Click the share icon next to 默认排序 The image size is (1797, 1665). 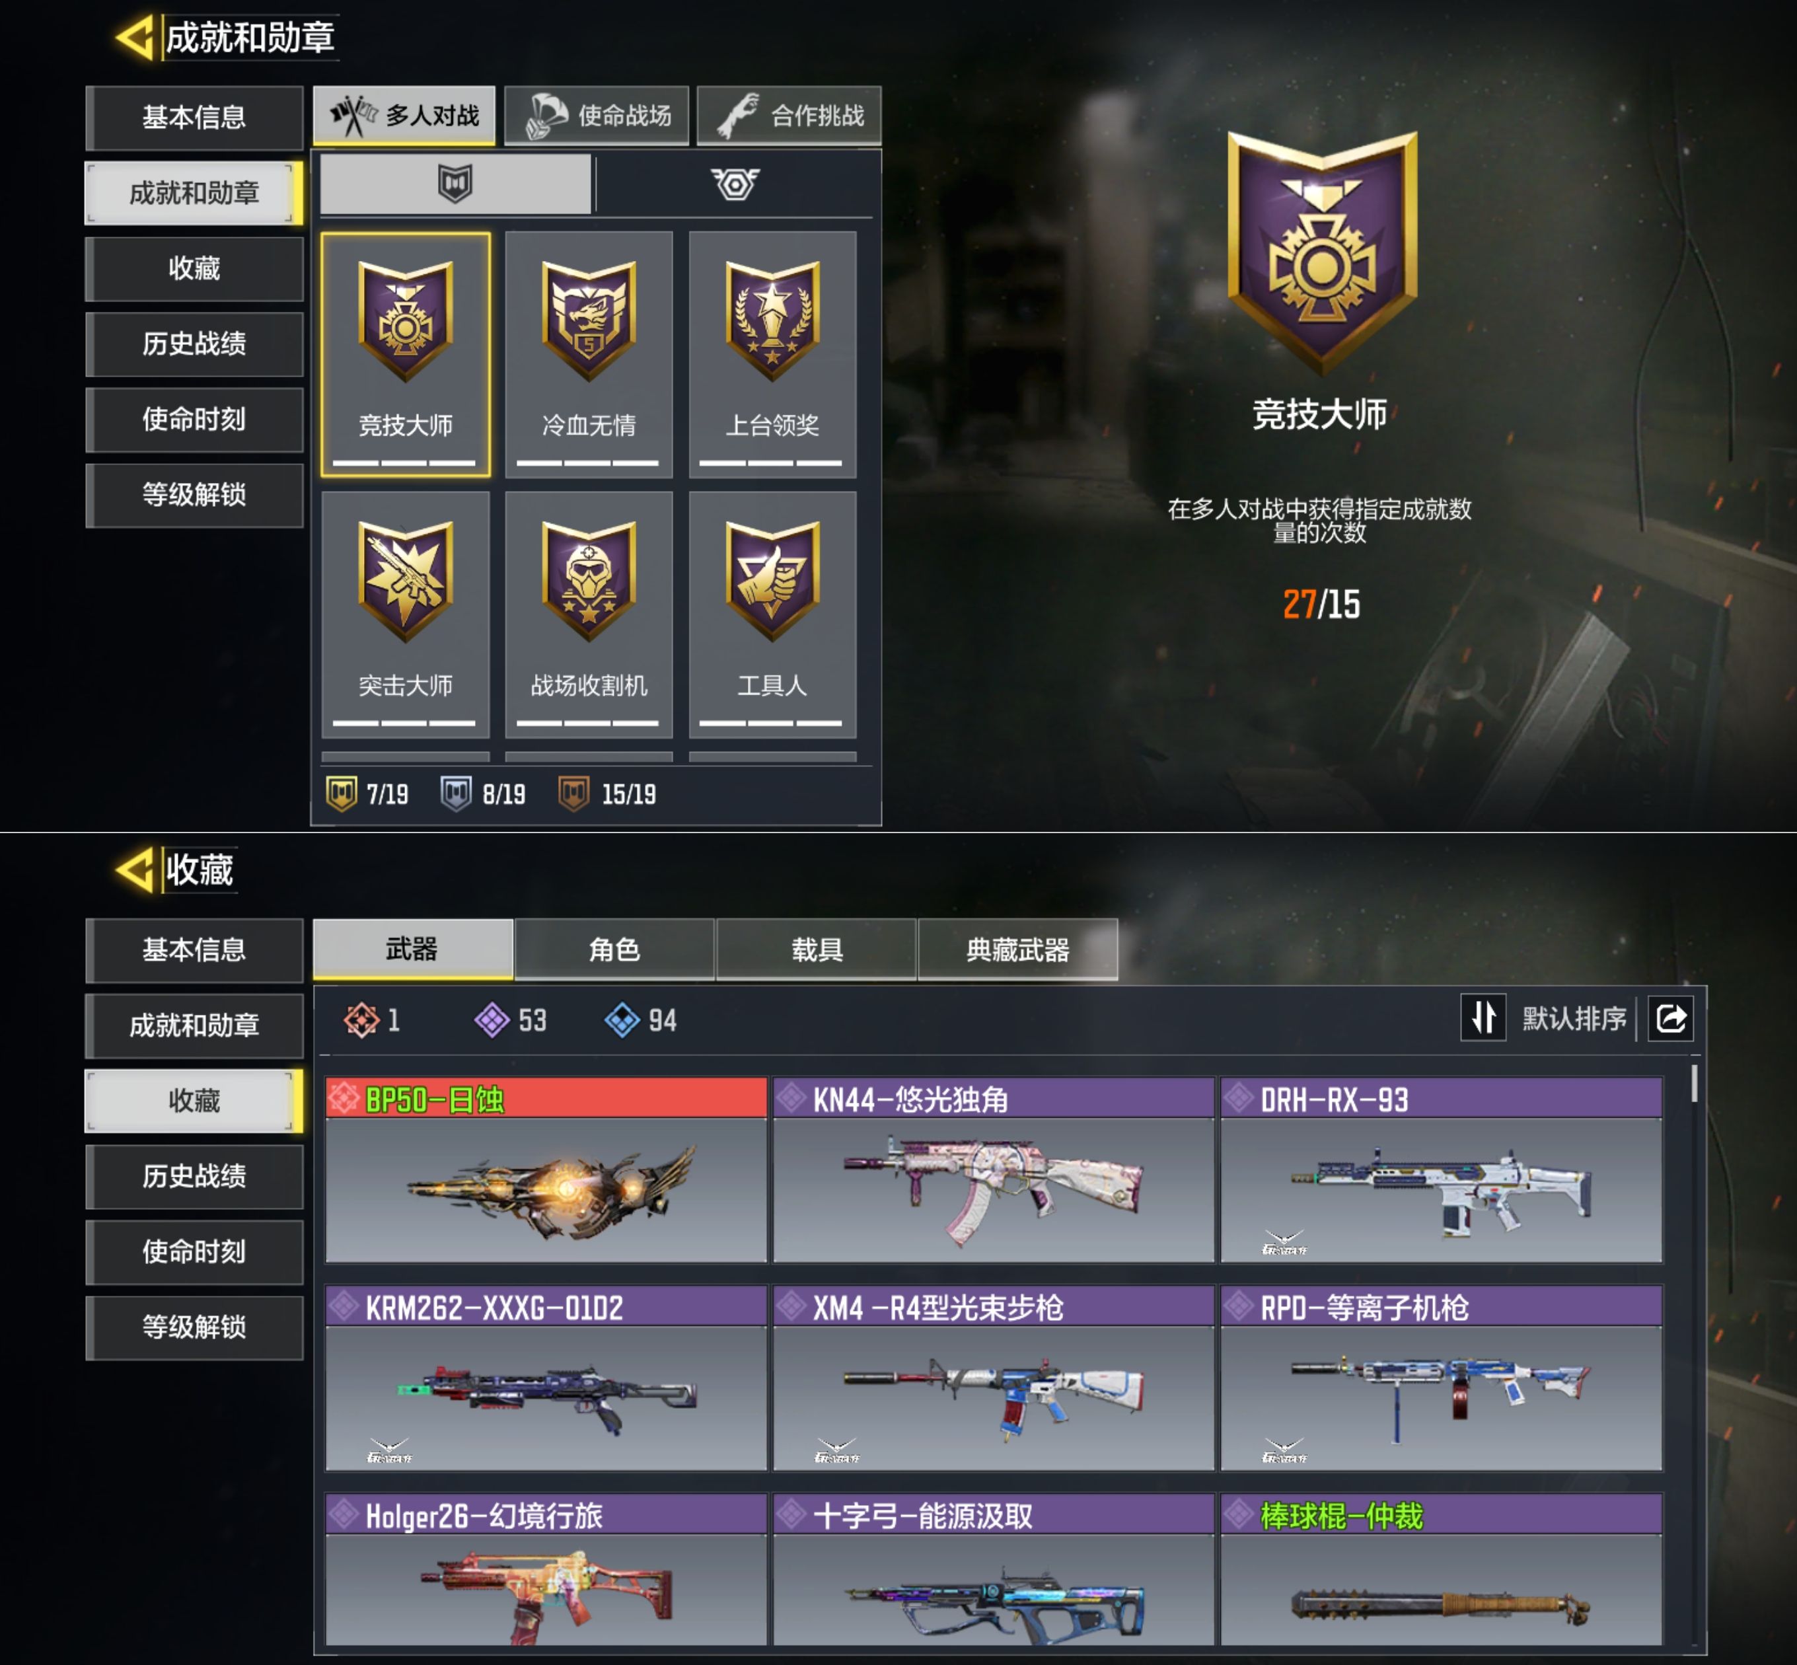click(1671, 1019)
